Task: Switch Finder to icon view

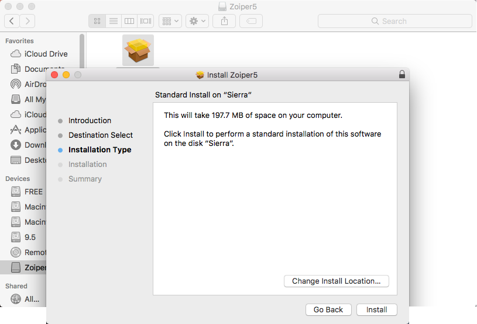Action: click(97, 21)
